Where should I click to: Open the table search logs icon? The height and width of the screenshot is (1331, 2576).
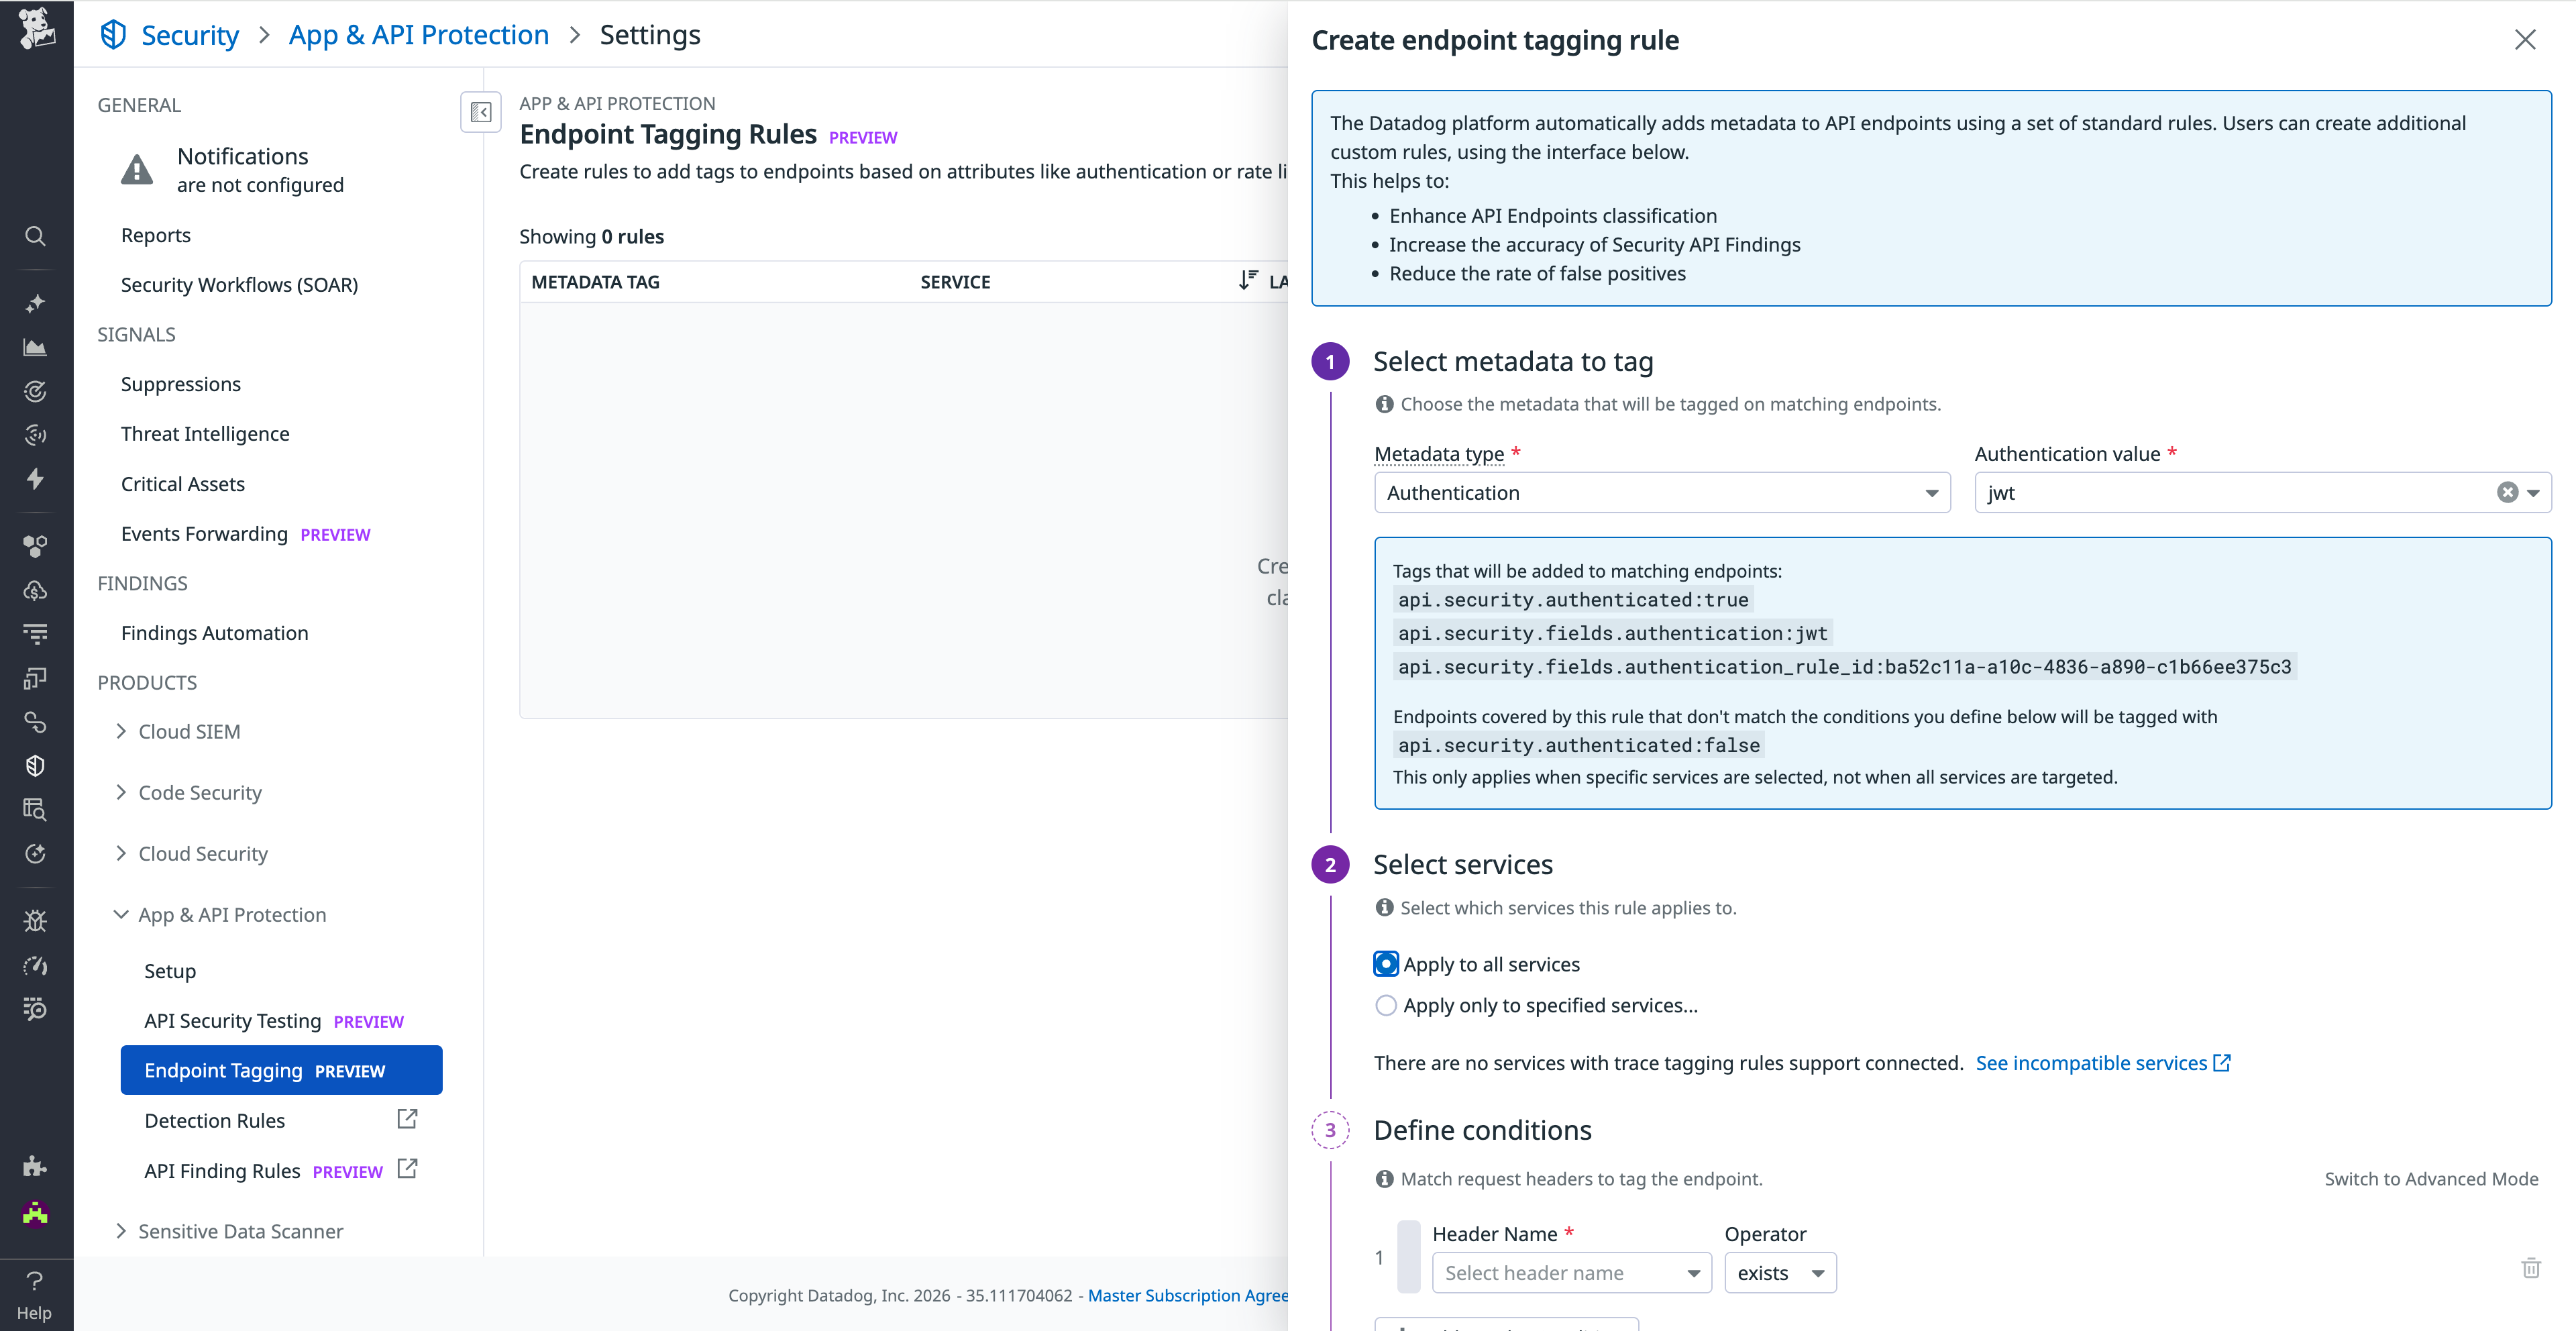[x=35, y=810]
